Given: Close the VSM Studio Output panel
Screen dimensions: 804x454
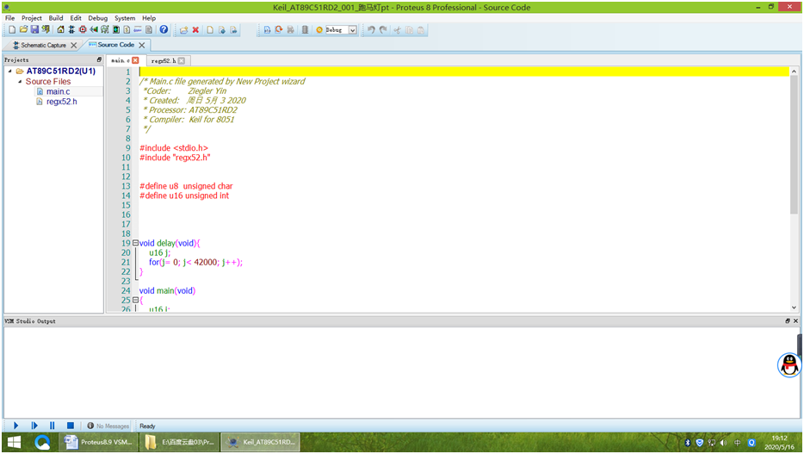Looking at the screenshot, I should coord(795,320).
